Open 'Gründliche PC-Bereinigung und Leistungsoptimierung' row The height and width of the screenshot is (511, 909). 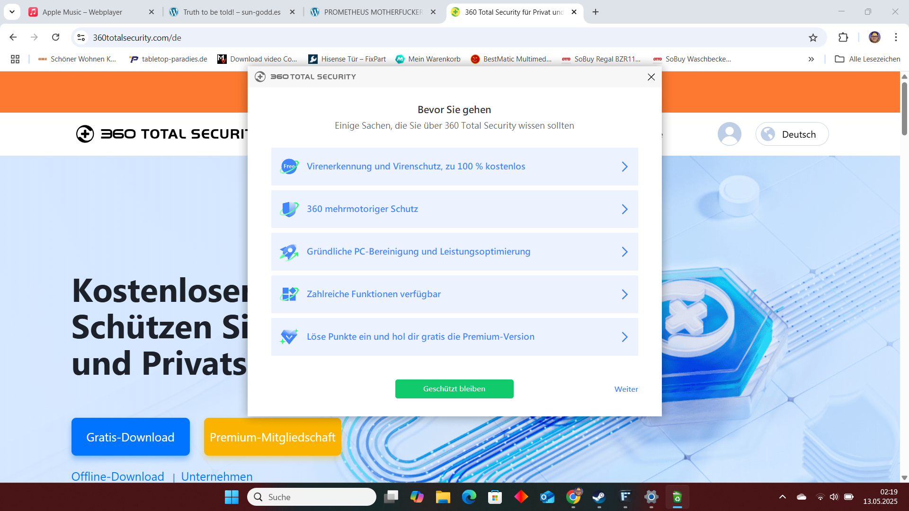pos(454,252)
